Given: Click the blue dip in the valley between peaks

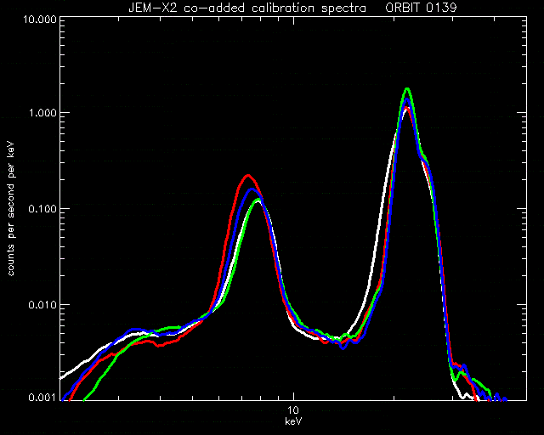Looking at the screenshot, I should pyautogui.click(x=343, y=347).
